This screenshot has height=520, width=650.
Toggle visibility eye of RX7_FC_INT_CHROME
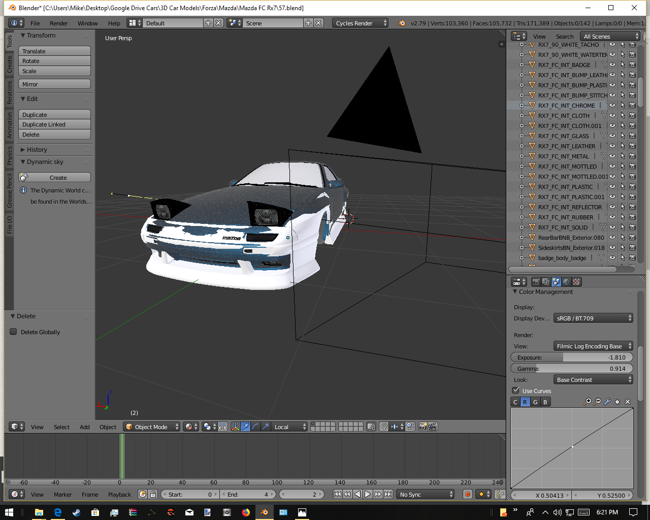tap(612, 105)
